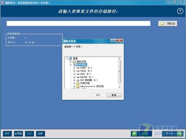The width and height of the screenshot is (186, 139).
Task: Select the BACKUP (F:) drive icon
Action: (x=78, y=77)
